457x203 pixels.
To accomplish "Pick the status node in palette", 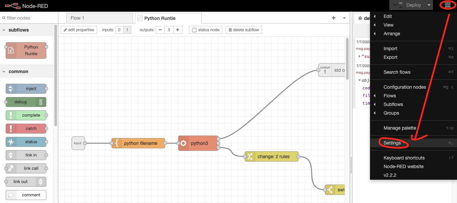I will pos(26,142).
